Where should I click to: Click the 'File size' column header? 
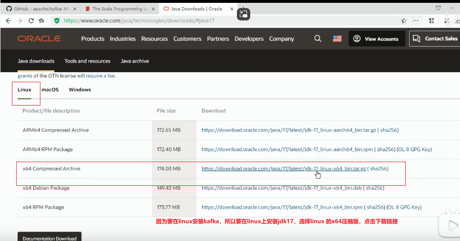tap(166, 111)
